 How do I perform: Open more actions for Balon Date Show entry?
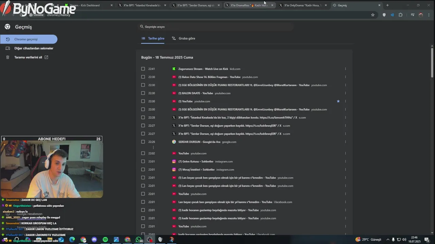click(345, 77)
